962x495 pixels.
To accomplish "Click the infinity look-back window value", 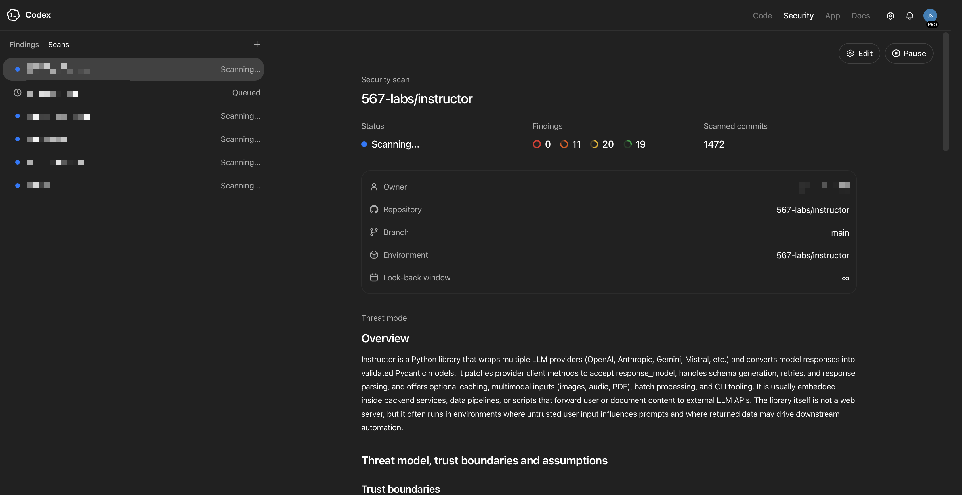I will point(845,278).
